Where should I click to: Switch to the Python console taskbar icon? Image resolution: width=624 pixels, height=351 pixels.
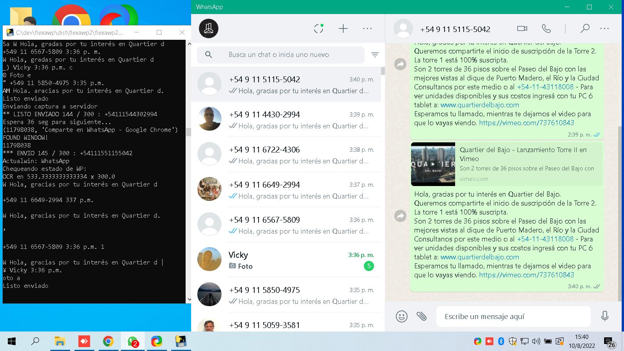(x=181, y=342)
